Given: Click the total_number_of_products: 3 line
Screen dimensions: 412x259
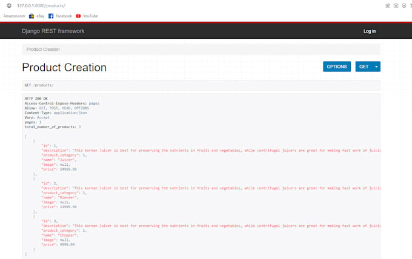Looking at the screenshot, I should 53,127.
